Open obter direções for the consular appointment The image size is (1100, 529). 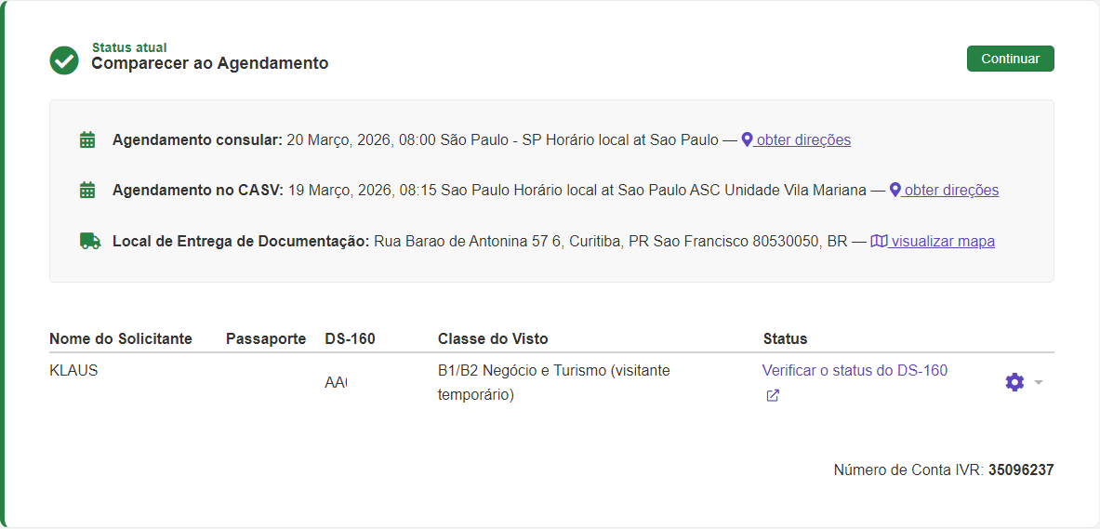[x=803, y=140]
